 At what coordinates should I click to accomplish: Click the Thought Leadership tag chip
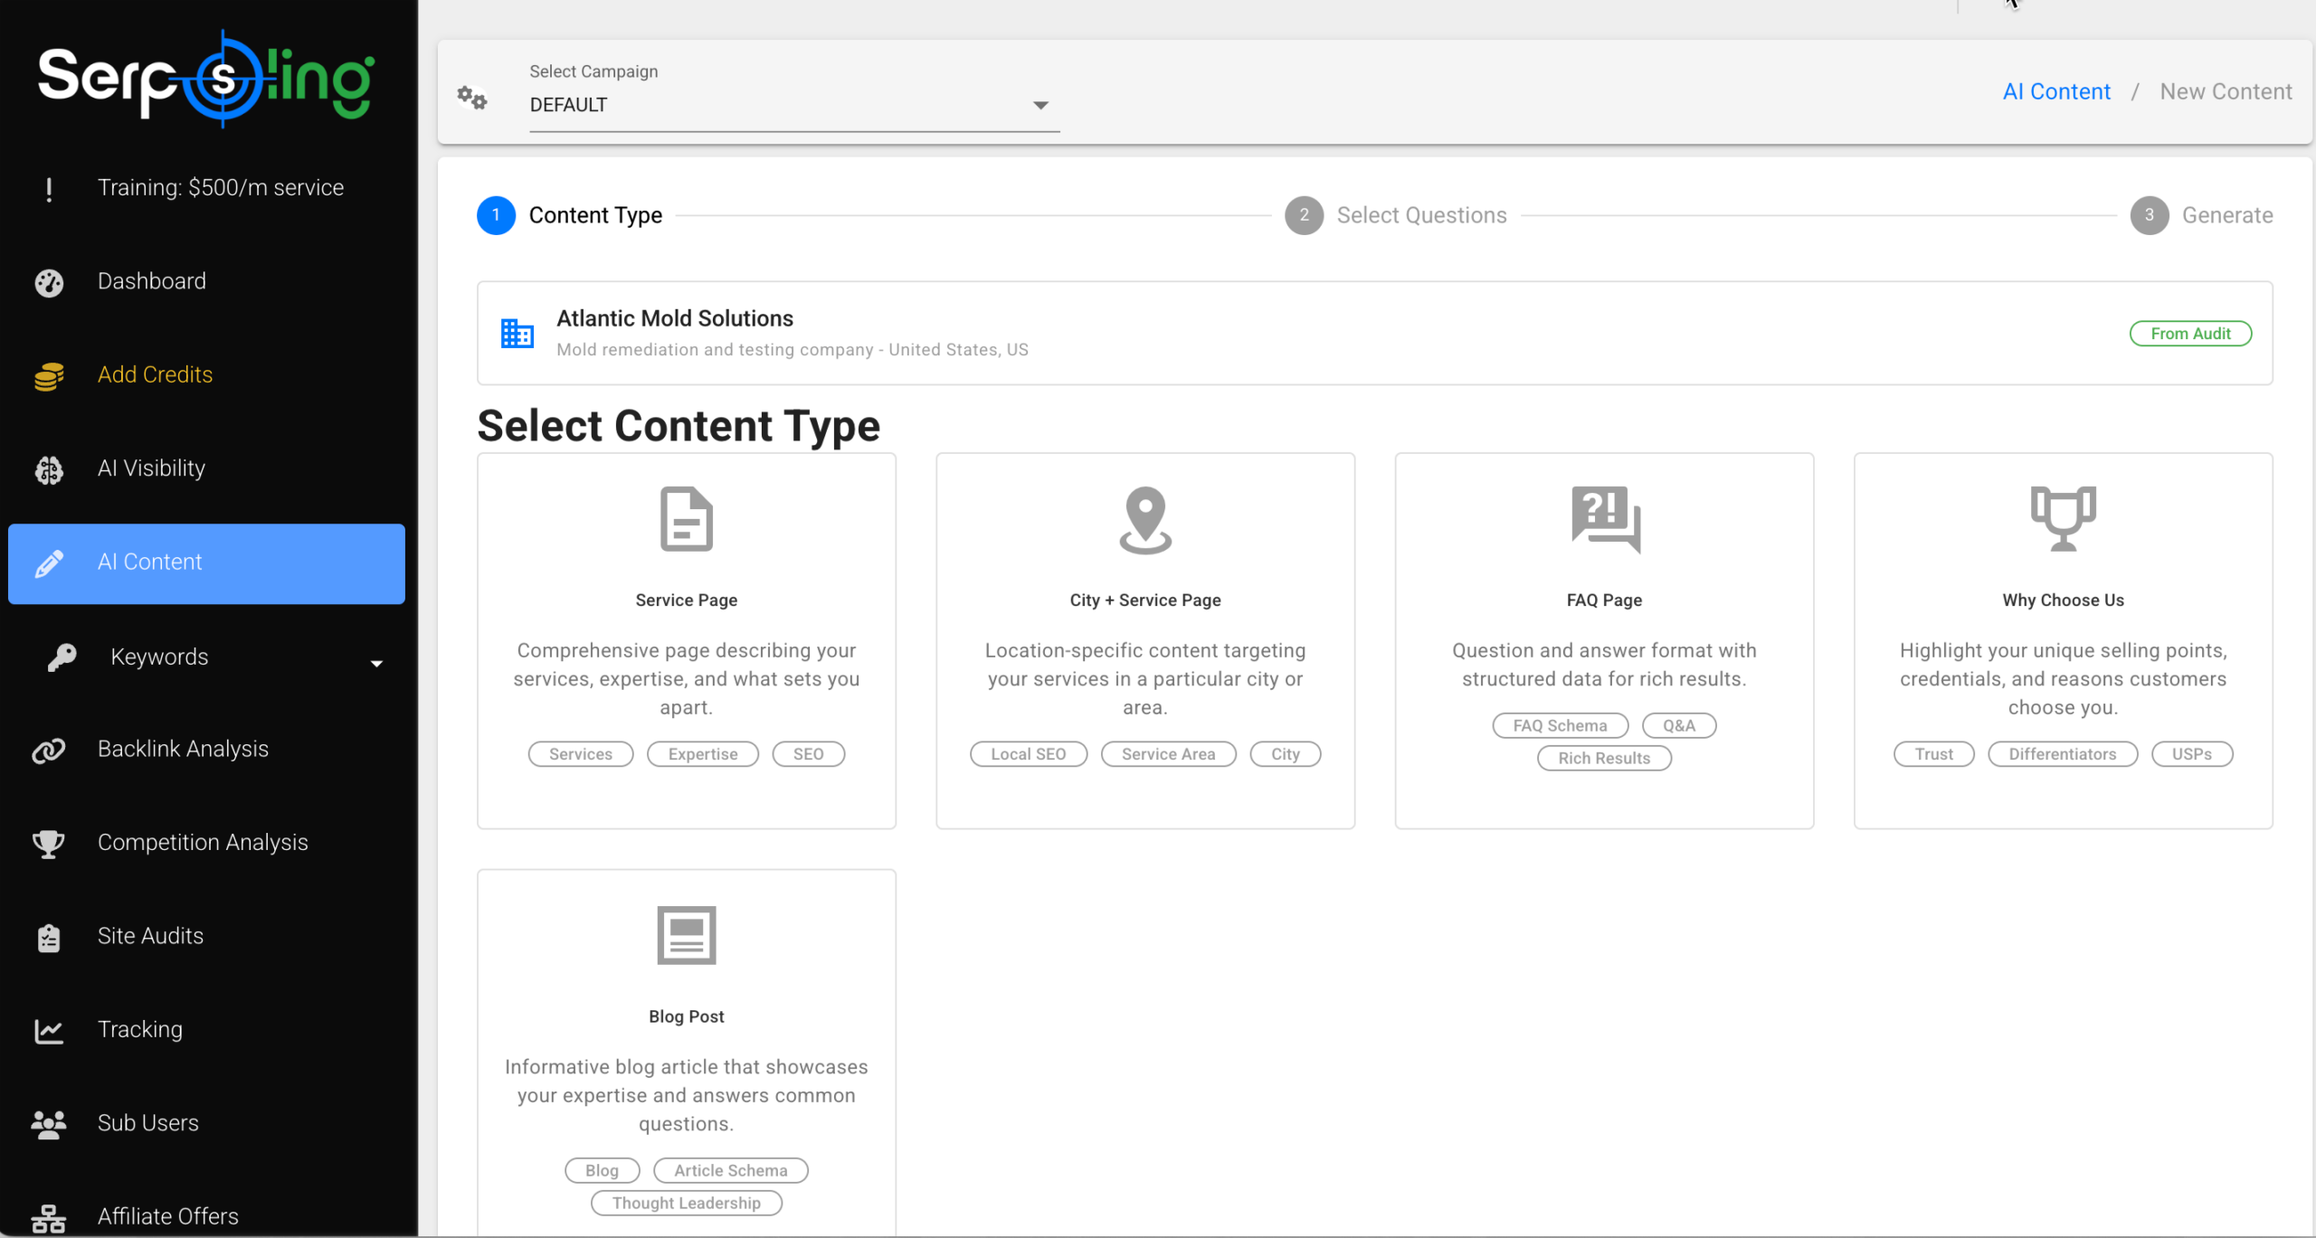pyautogui.click(x=686, y=1203)
